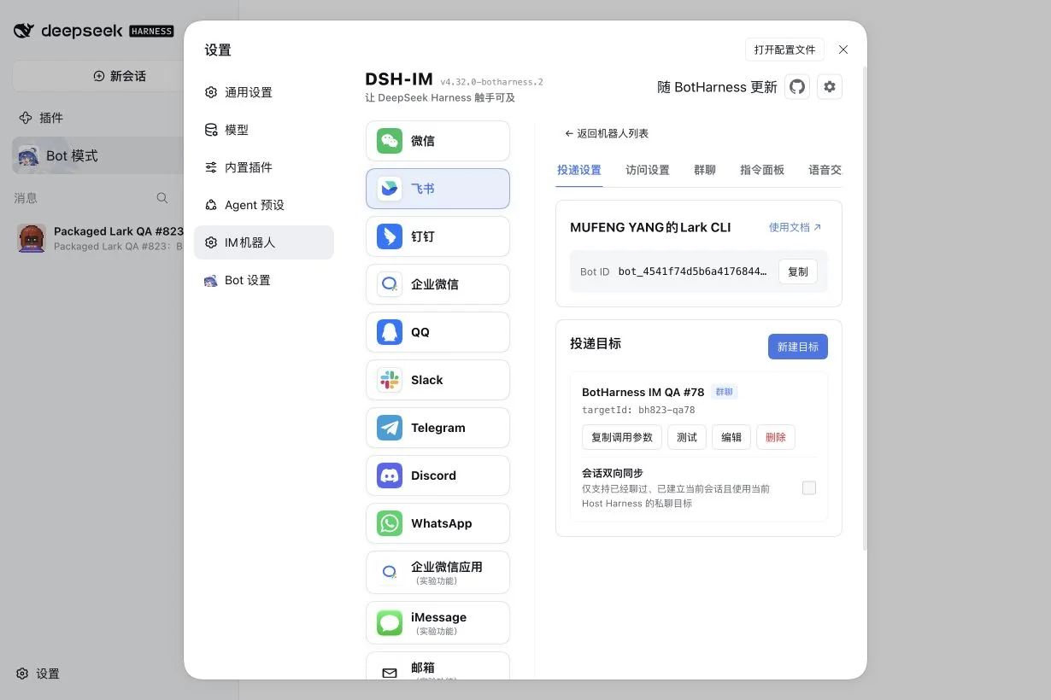Open the 使用文档 documentation link
1051x700 pixels.
coord(795,227)
